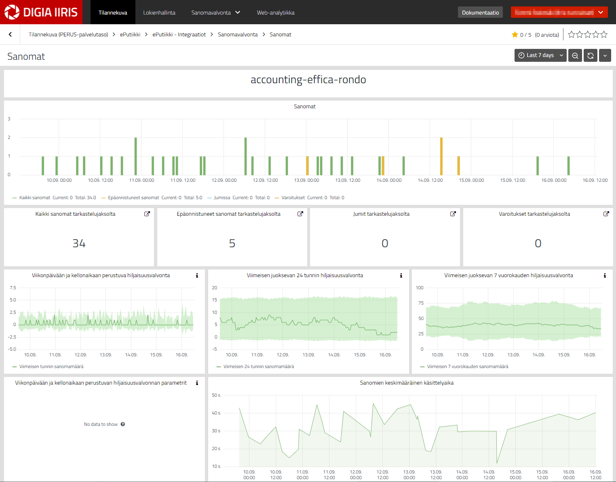Open external link for Kaikki sanomat panel
Image resolution: width=616 pixels, height=482 pixels.
(147, 214)
